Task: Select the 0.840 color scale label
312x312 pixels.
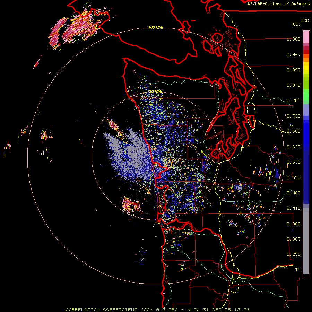Action: (x=294, y=85)
